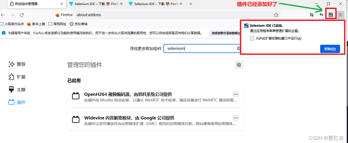
Task: Click the undo arrow toolbar icon
Action: 321,15
